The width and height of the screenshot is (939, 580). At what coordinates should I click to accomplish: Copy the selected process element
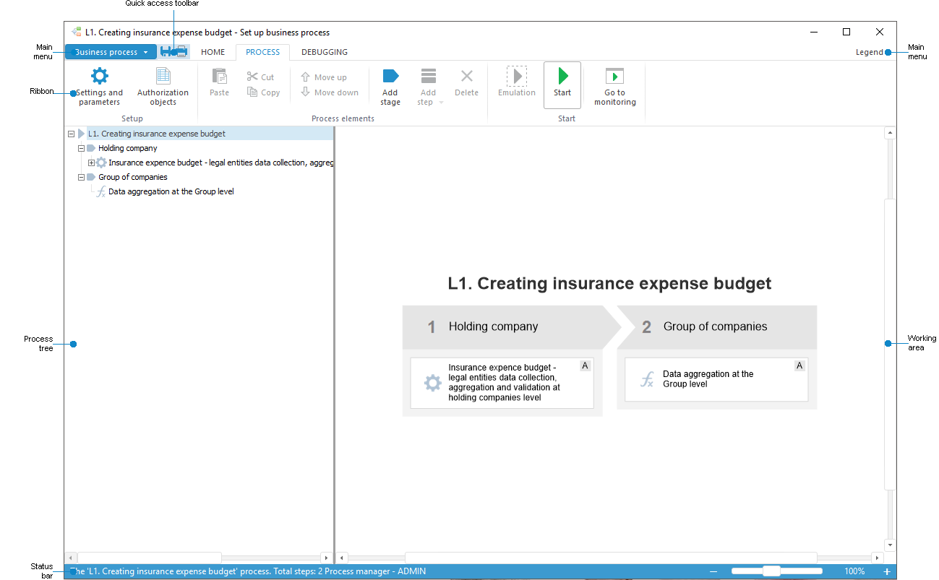point(263,92)
